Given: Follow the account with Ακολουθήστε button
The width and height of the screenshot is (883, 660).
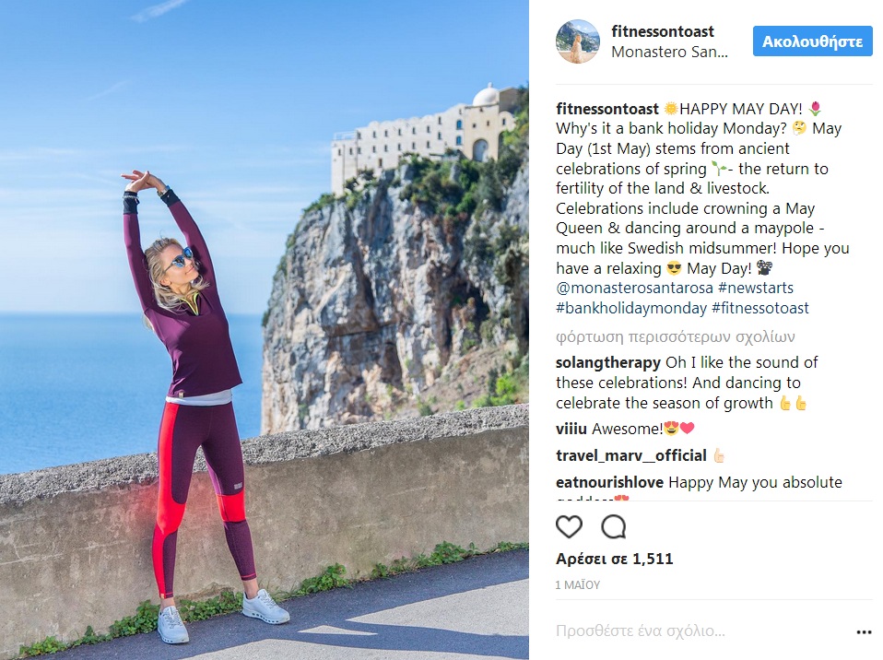Looking at the screenshot, I should click(812, 41).
